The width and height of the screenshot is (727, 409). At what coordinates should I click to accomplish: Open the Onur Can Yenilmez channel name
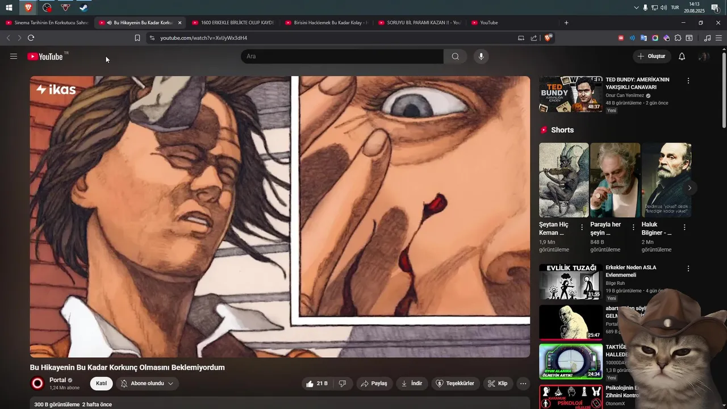(625, 95)
